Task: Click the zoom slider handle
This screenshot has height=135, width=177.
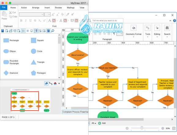Action: (x=142, y=128)
